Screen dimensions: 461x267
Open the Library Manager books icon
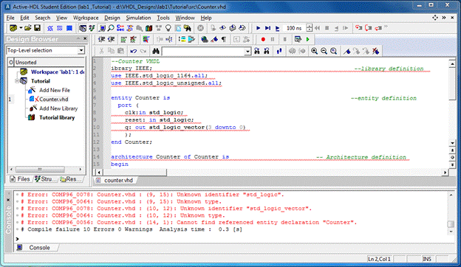click(x=149, y=28)
